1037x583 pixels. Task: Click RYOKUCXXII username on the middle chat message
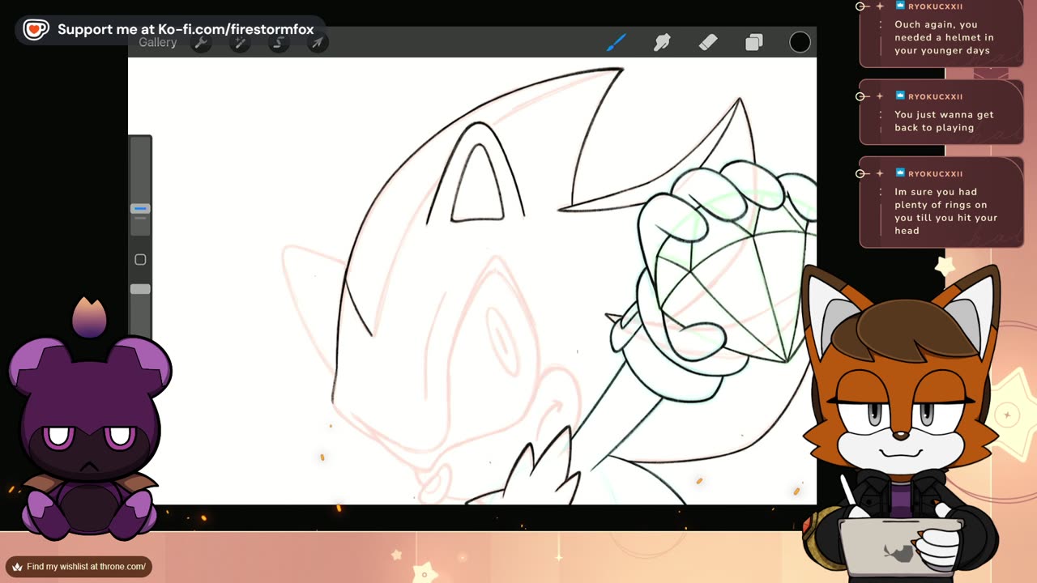point(935,96)
